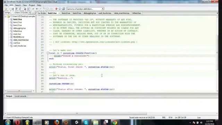This screenshot has width=222, height=125.
Task: Switch to the hilbert.lua editor tab
Action: click(x=136, y=13)
